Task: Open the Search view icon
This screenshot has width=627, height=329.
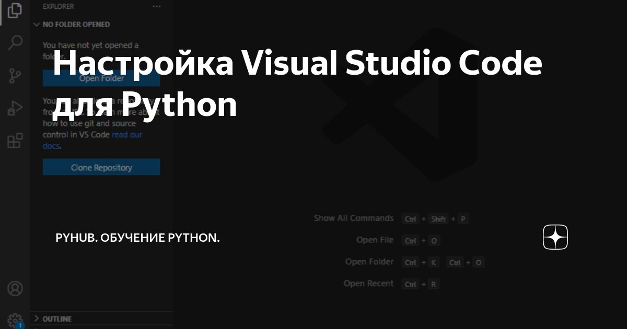Action: [15, 43]
